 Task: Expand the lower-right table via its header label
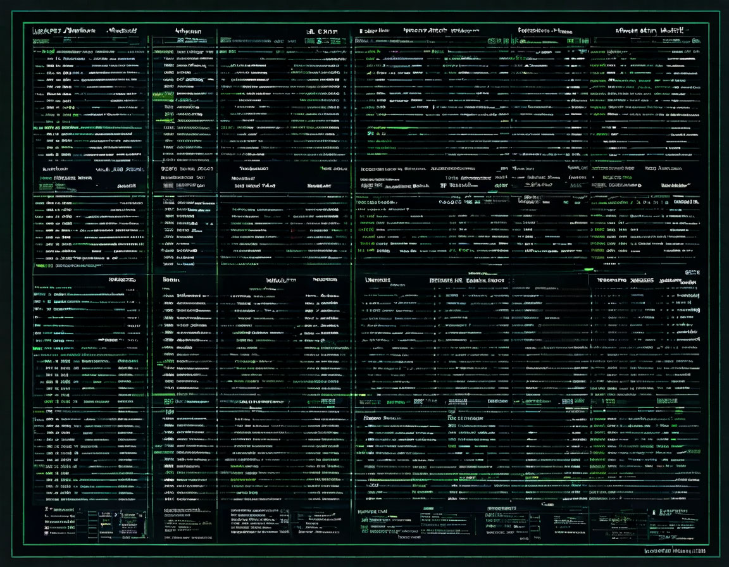click(625, 280)
